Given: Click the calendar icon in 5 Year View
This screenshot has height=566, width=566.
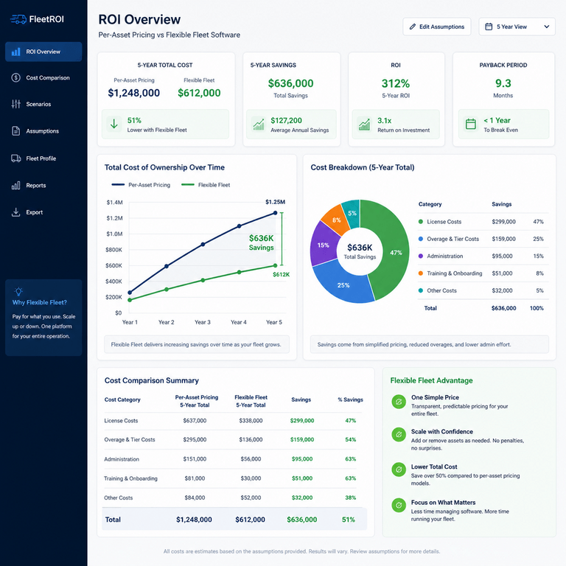Looking at the screenshot, I should (x=489, y=27).
